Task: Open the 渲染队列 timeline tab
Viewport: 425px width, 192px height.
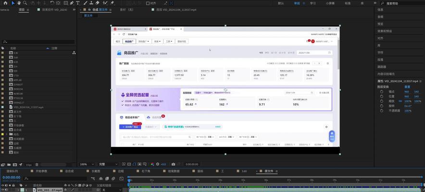Action: tap(12, 171)
